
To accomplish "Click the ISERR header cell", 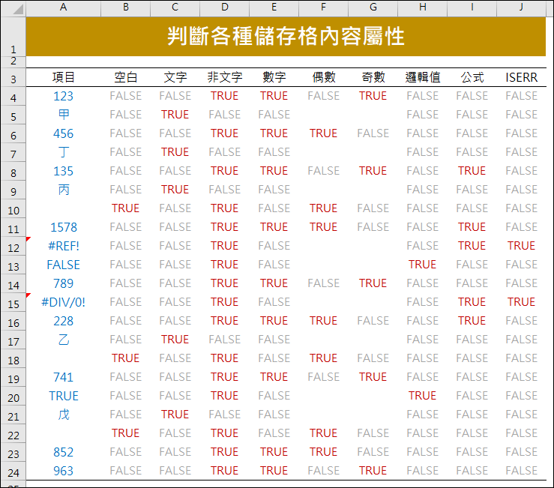I will (x=521, y=77).
